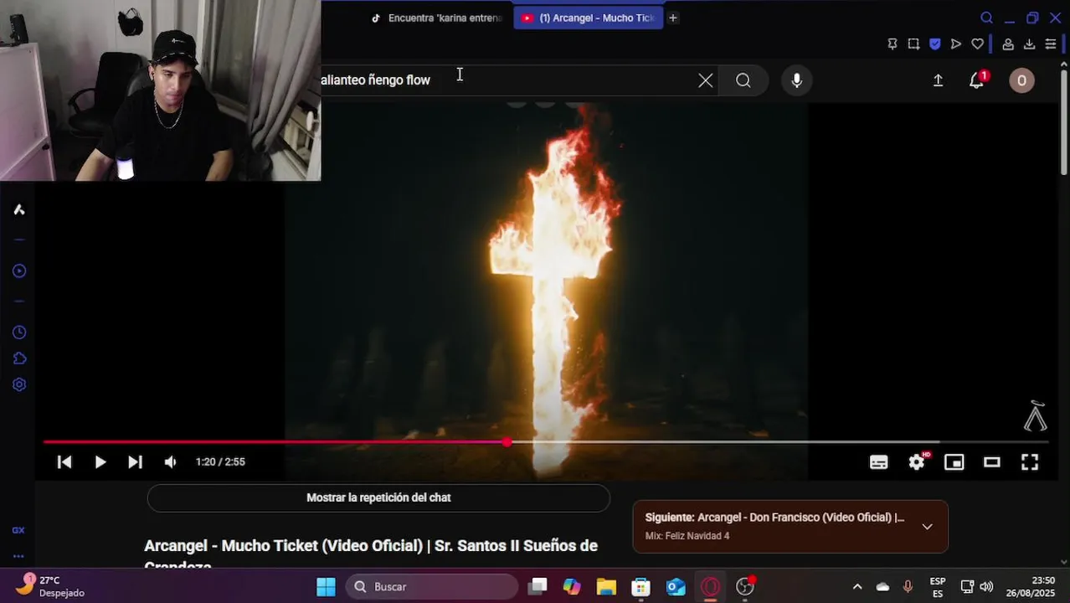The width and height of the screenshot is (1070, 603).
Task: Click the ESP ES language indicator
Action: pos(938,587)
